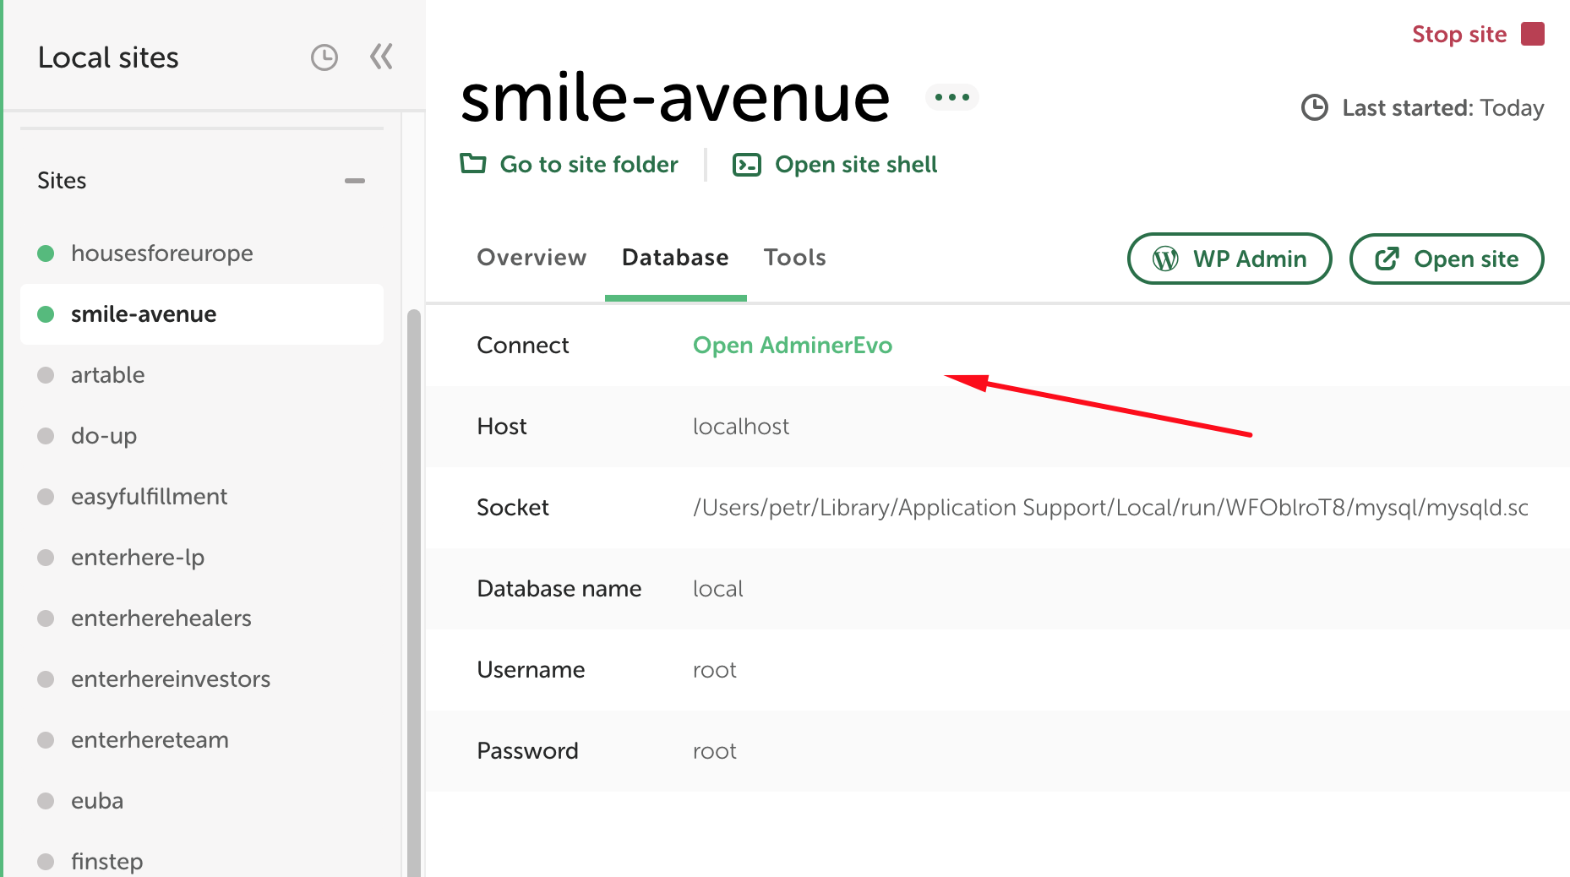This screenshot has width=1570, height=877.
Task: Click the gray status dot of artable
Action: [x=46, y=375]
